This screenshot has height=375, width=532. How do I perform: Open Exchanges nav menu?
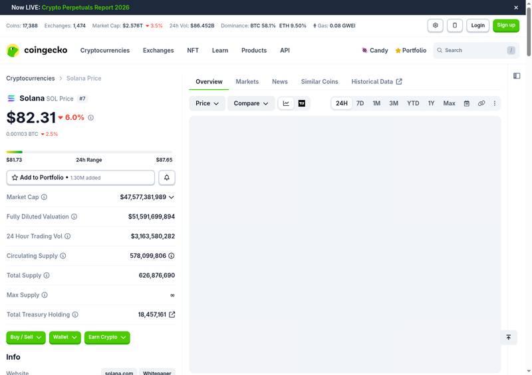158,51
